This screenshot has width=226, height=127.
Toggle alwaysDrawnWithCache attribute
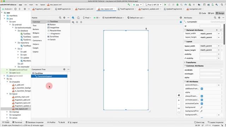pos(202,96)
